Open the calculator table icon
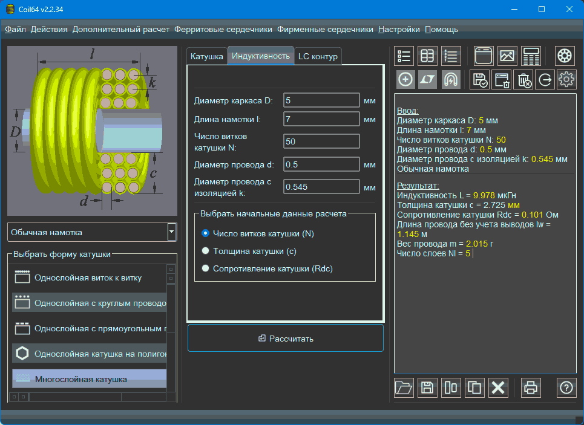Viewport: 584px width, 425px height. (x=531, y=56)
